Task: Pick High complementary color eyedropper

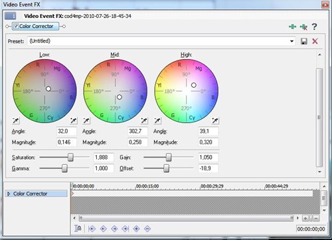Action: (157, 120)
